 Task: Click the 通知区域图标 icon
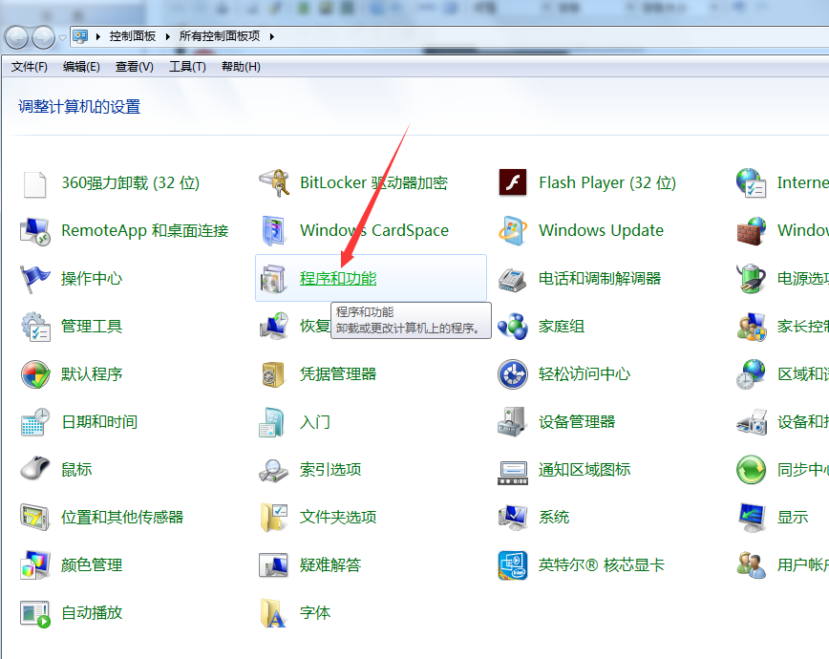tap(513, 473)
